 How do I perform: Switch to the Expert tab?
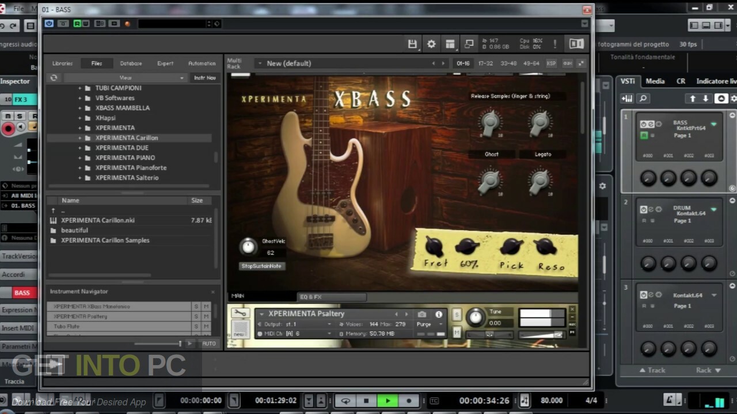pyautogui.click(x=165, y=63)
